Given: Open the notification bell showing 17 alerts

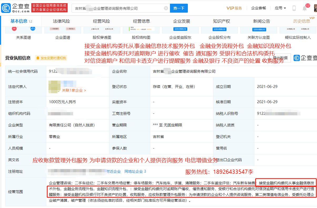Looking at the screenshot, I should [x=304, y=8].
